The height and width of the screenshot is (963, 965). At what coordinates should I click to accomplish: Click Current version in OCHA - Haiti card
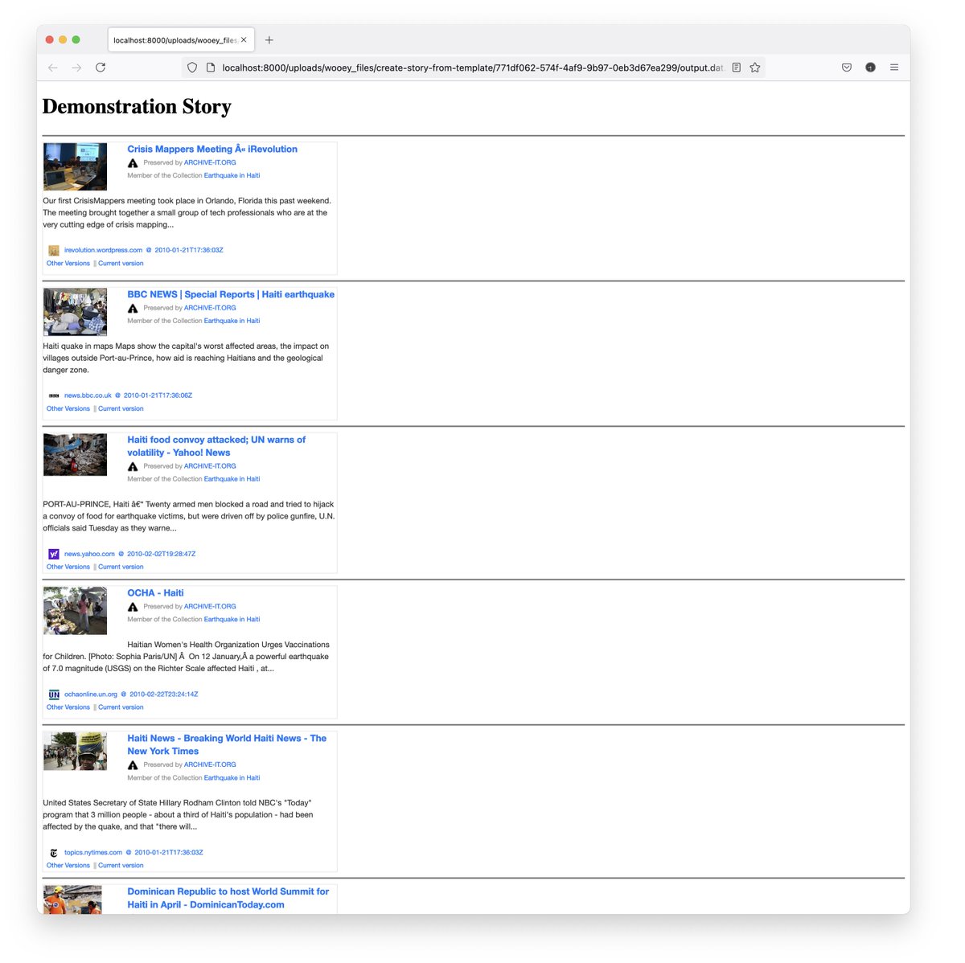(121, 708)
